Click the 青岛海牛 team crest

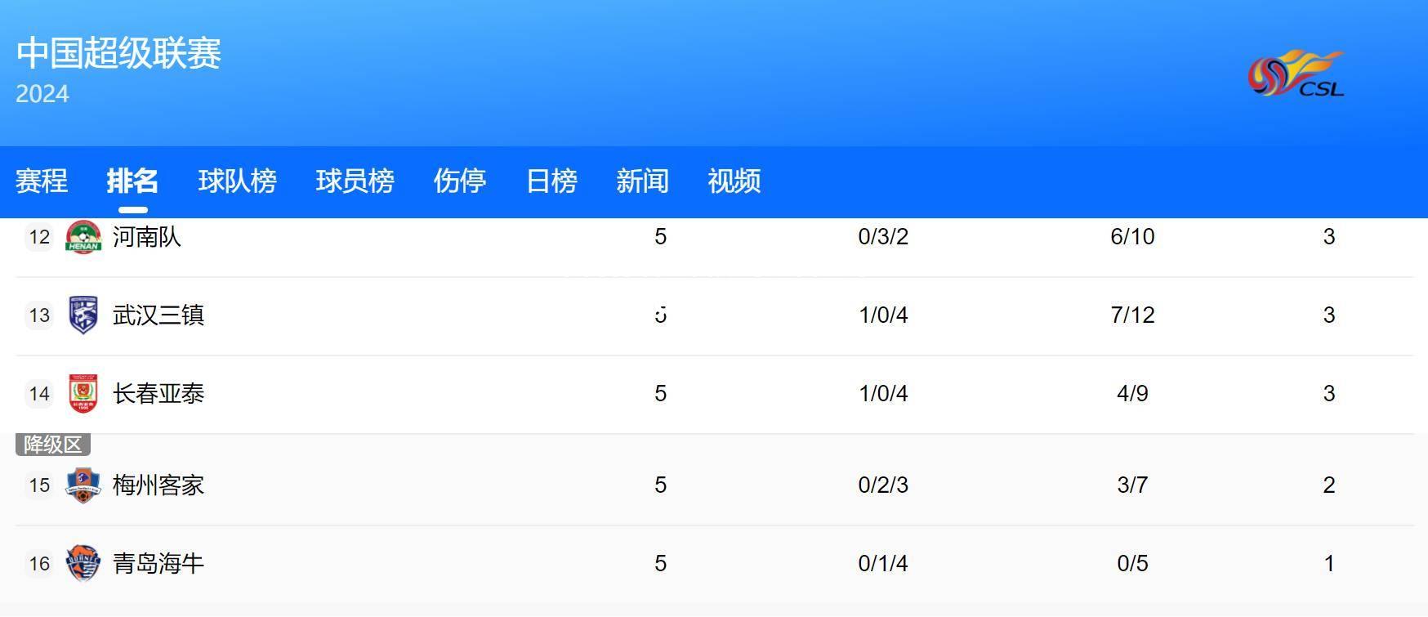83,564
